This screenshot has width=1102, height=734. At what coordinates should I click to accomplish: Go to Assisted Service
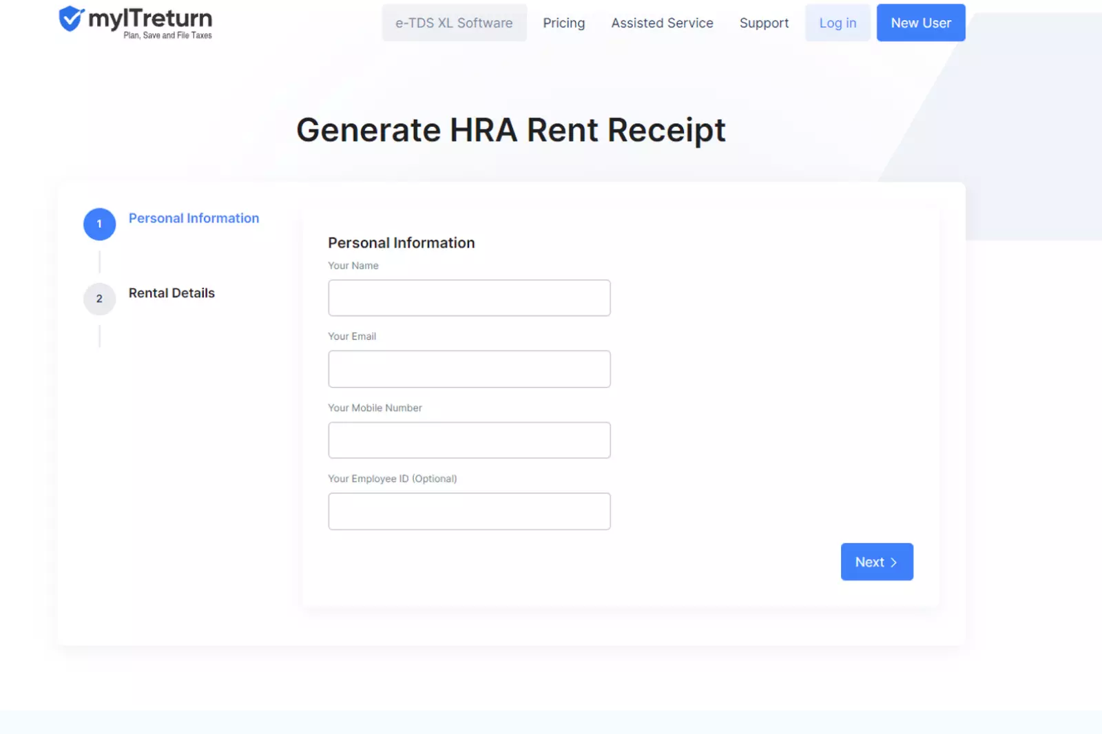coord(662,23)
